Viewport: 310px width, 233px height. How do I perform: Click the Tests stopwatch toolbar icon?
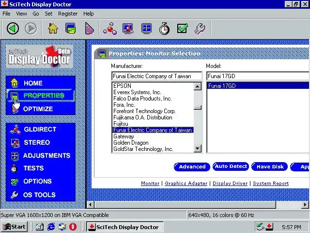[164, 29]
